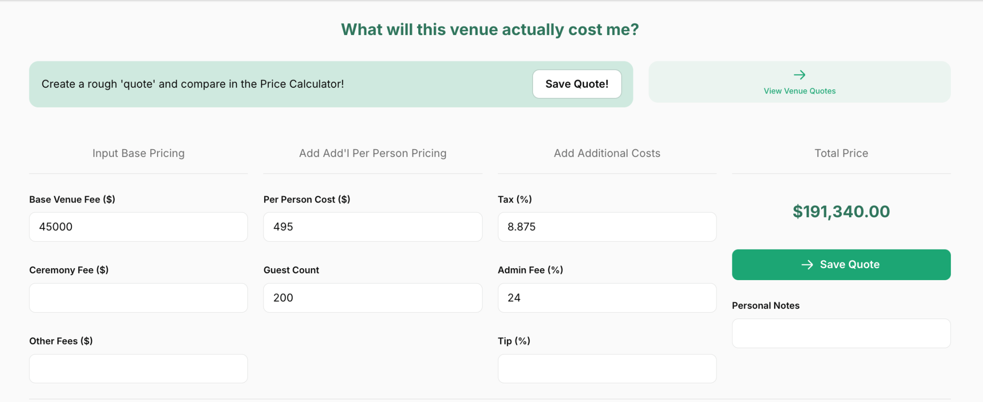The height and width of the screenshot is (402, 983).
Task: Select the Per Person Cost field showing 495
Action: click(372, 226)
